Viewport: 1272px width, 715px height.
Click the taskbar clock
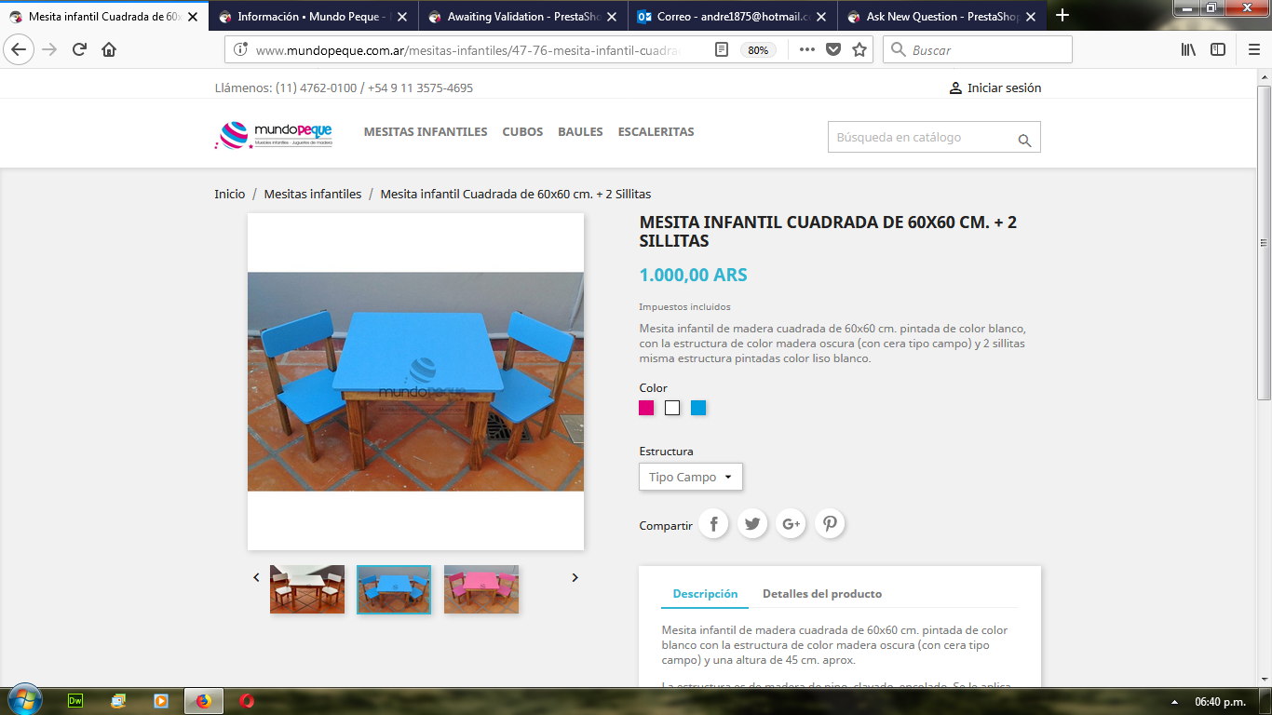click(x=1220, y=702)
